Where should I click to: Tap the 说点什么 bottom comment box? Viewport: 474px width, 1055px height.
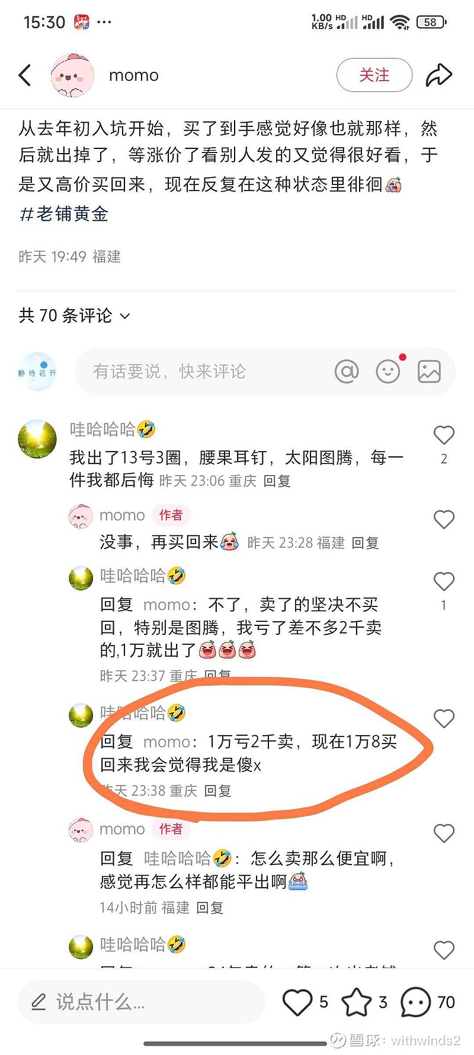(141, 1002)
